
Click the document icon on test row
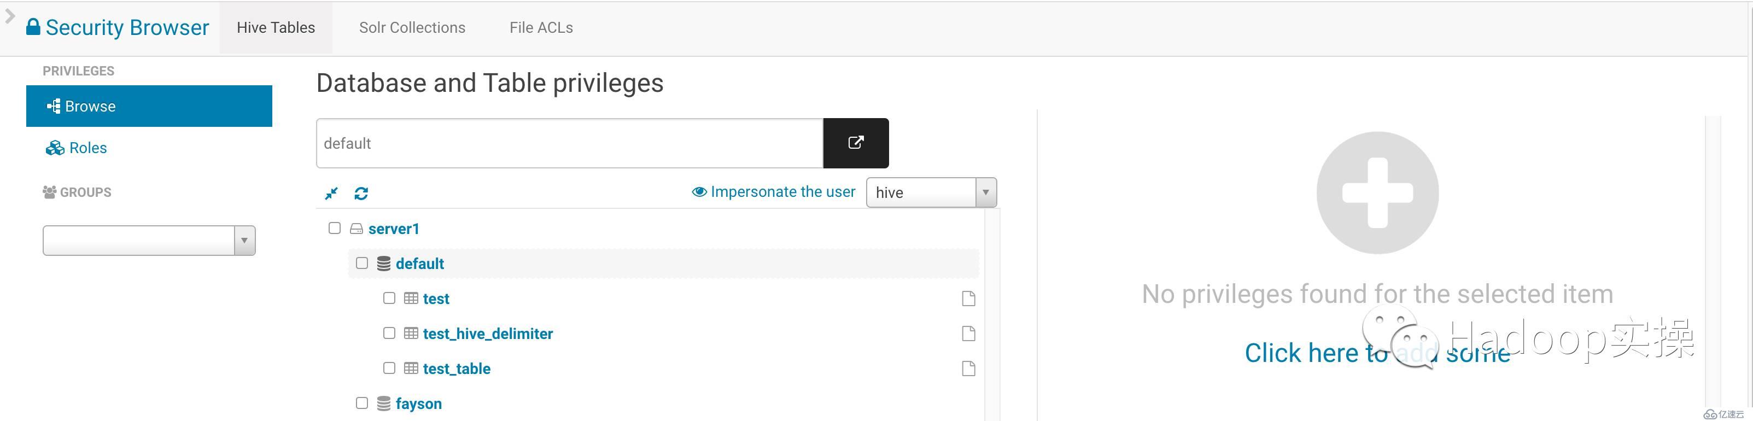(968, 299)
